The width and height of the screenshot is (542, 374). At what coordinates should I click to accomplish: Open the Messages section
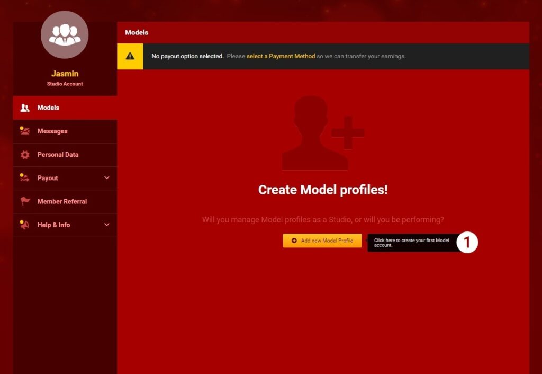pyautogui.click(x=51, y=131)
